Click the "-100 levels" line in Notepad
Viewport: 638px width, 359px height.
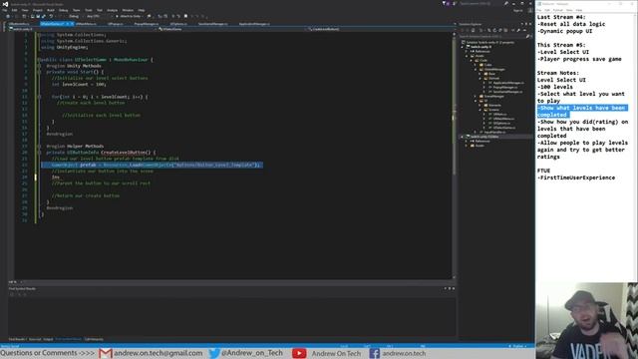point(554,87)
